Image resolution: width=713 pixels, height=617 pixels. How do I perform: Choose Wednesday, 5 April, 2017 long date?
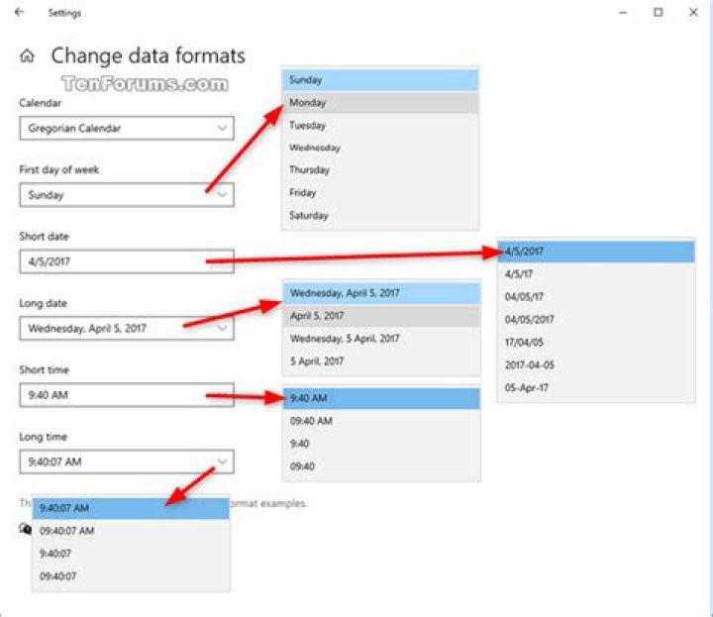coord(381,339)
